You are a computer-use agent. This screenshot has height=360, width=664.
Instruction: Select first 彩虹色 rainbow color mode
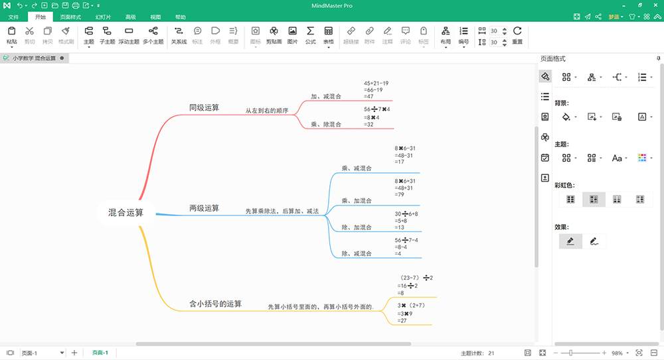[570, 200]
